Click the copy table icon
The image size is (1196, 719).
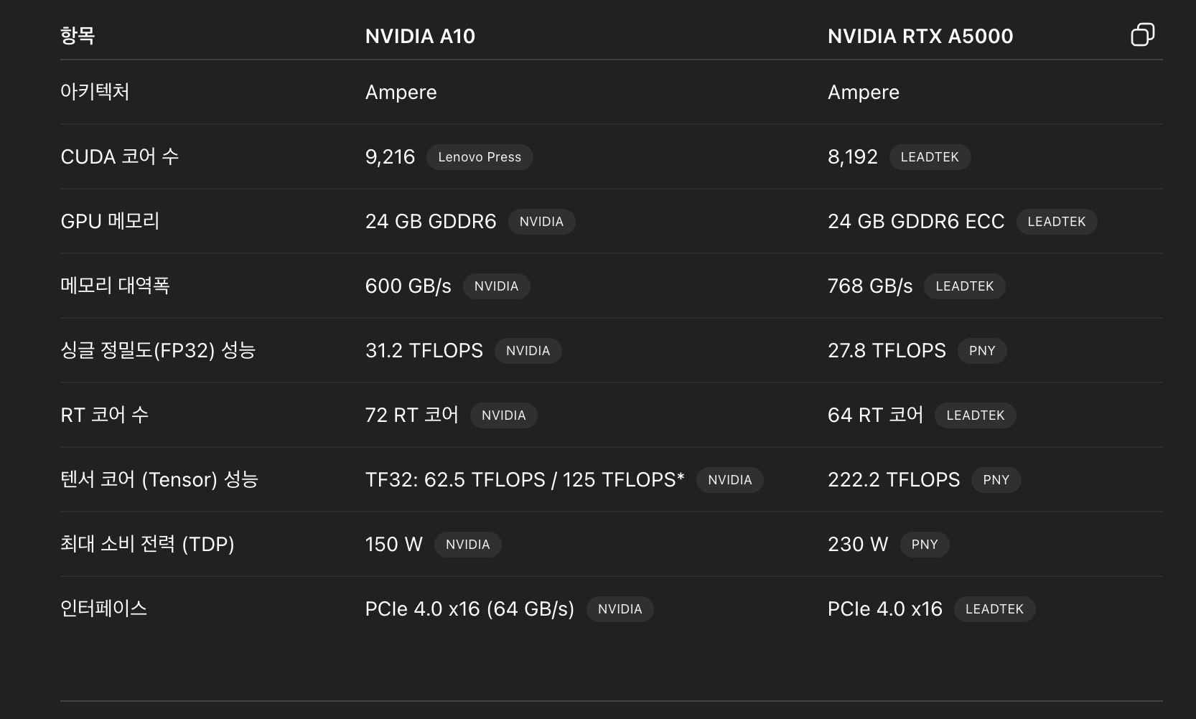[x=1142, y=34]
